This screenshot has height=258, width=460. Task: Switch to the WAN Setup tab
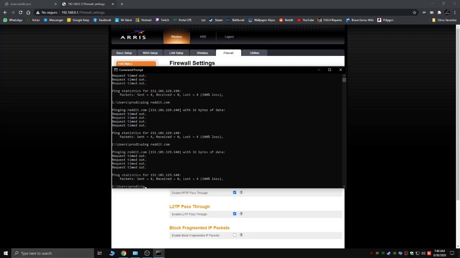point(150,53)
